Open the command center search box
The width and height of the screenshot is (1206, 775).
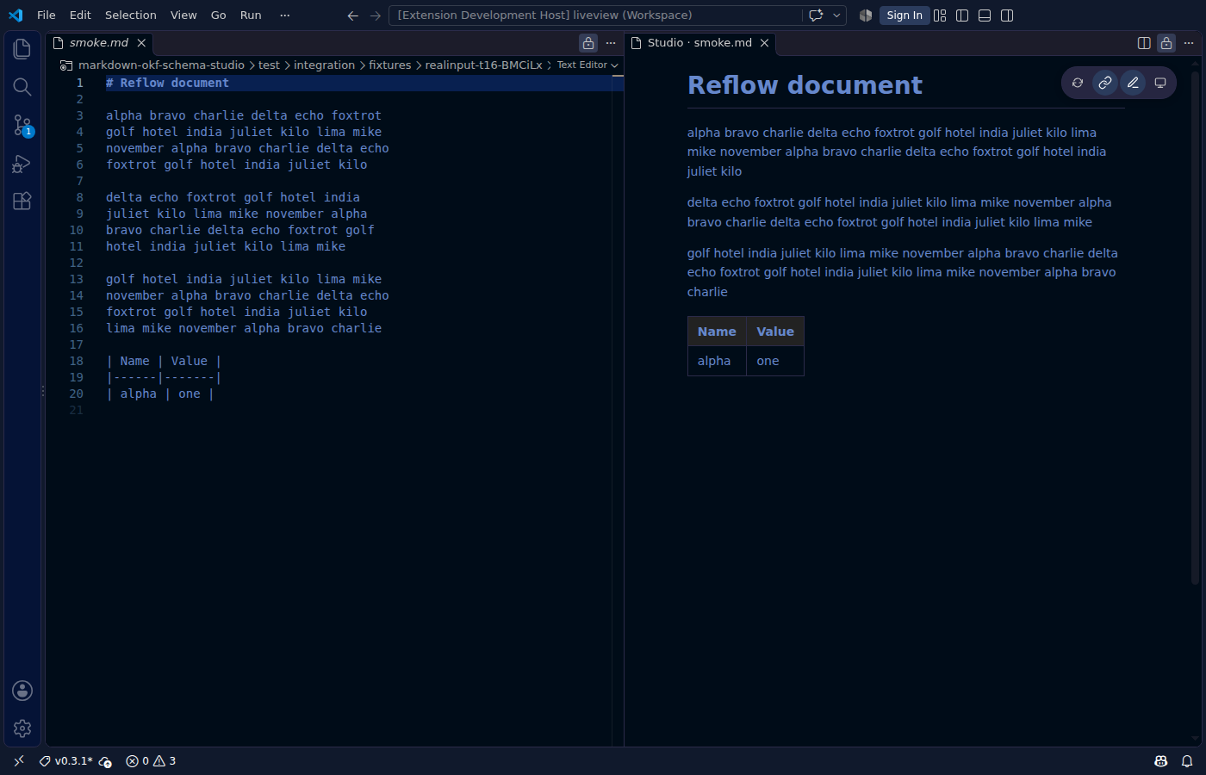[x=595, y=15]
